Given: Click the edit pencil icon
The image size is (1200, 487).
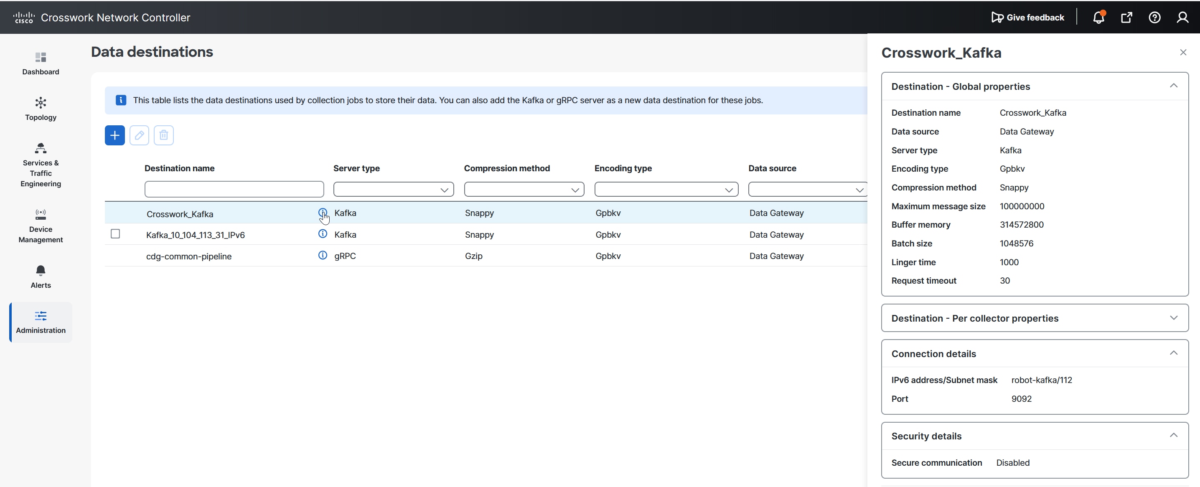Looking at the screenshot, I should pyautogui.click(x=139, y=135).
